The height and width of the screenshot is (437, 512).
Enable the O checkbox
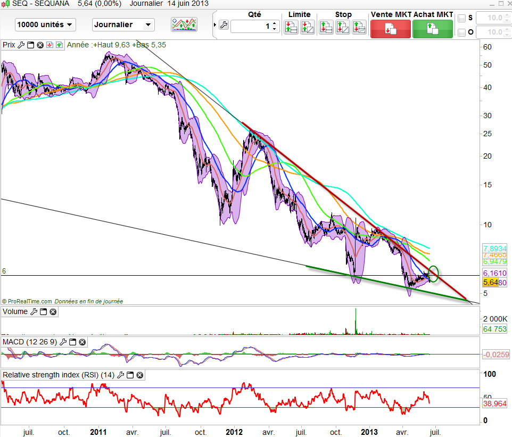pos(461,33)
